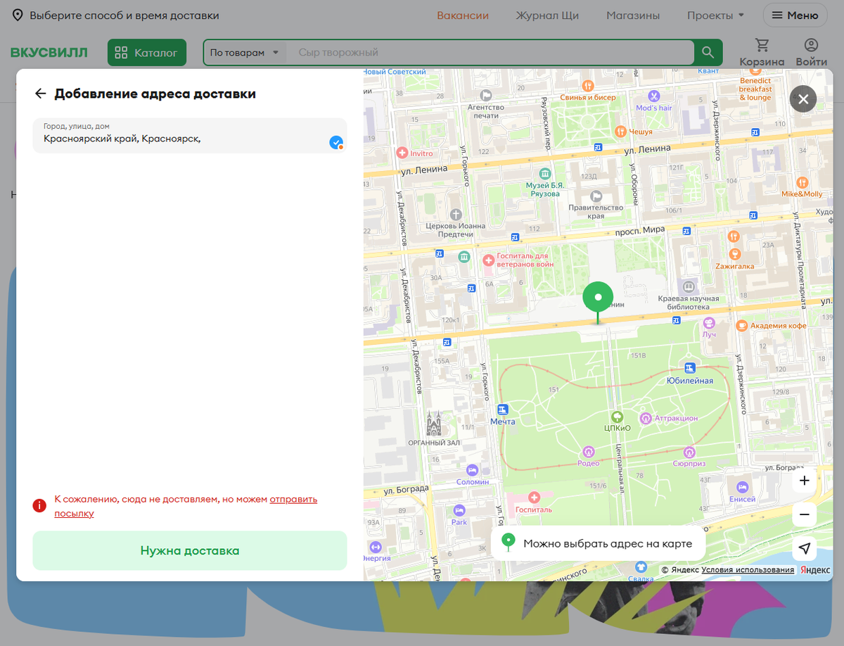Open the Вакансии link
The height and width of the screenshot is (646, 844).
[463, 15]
